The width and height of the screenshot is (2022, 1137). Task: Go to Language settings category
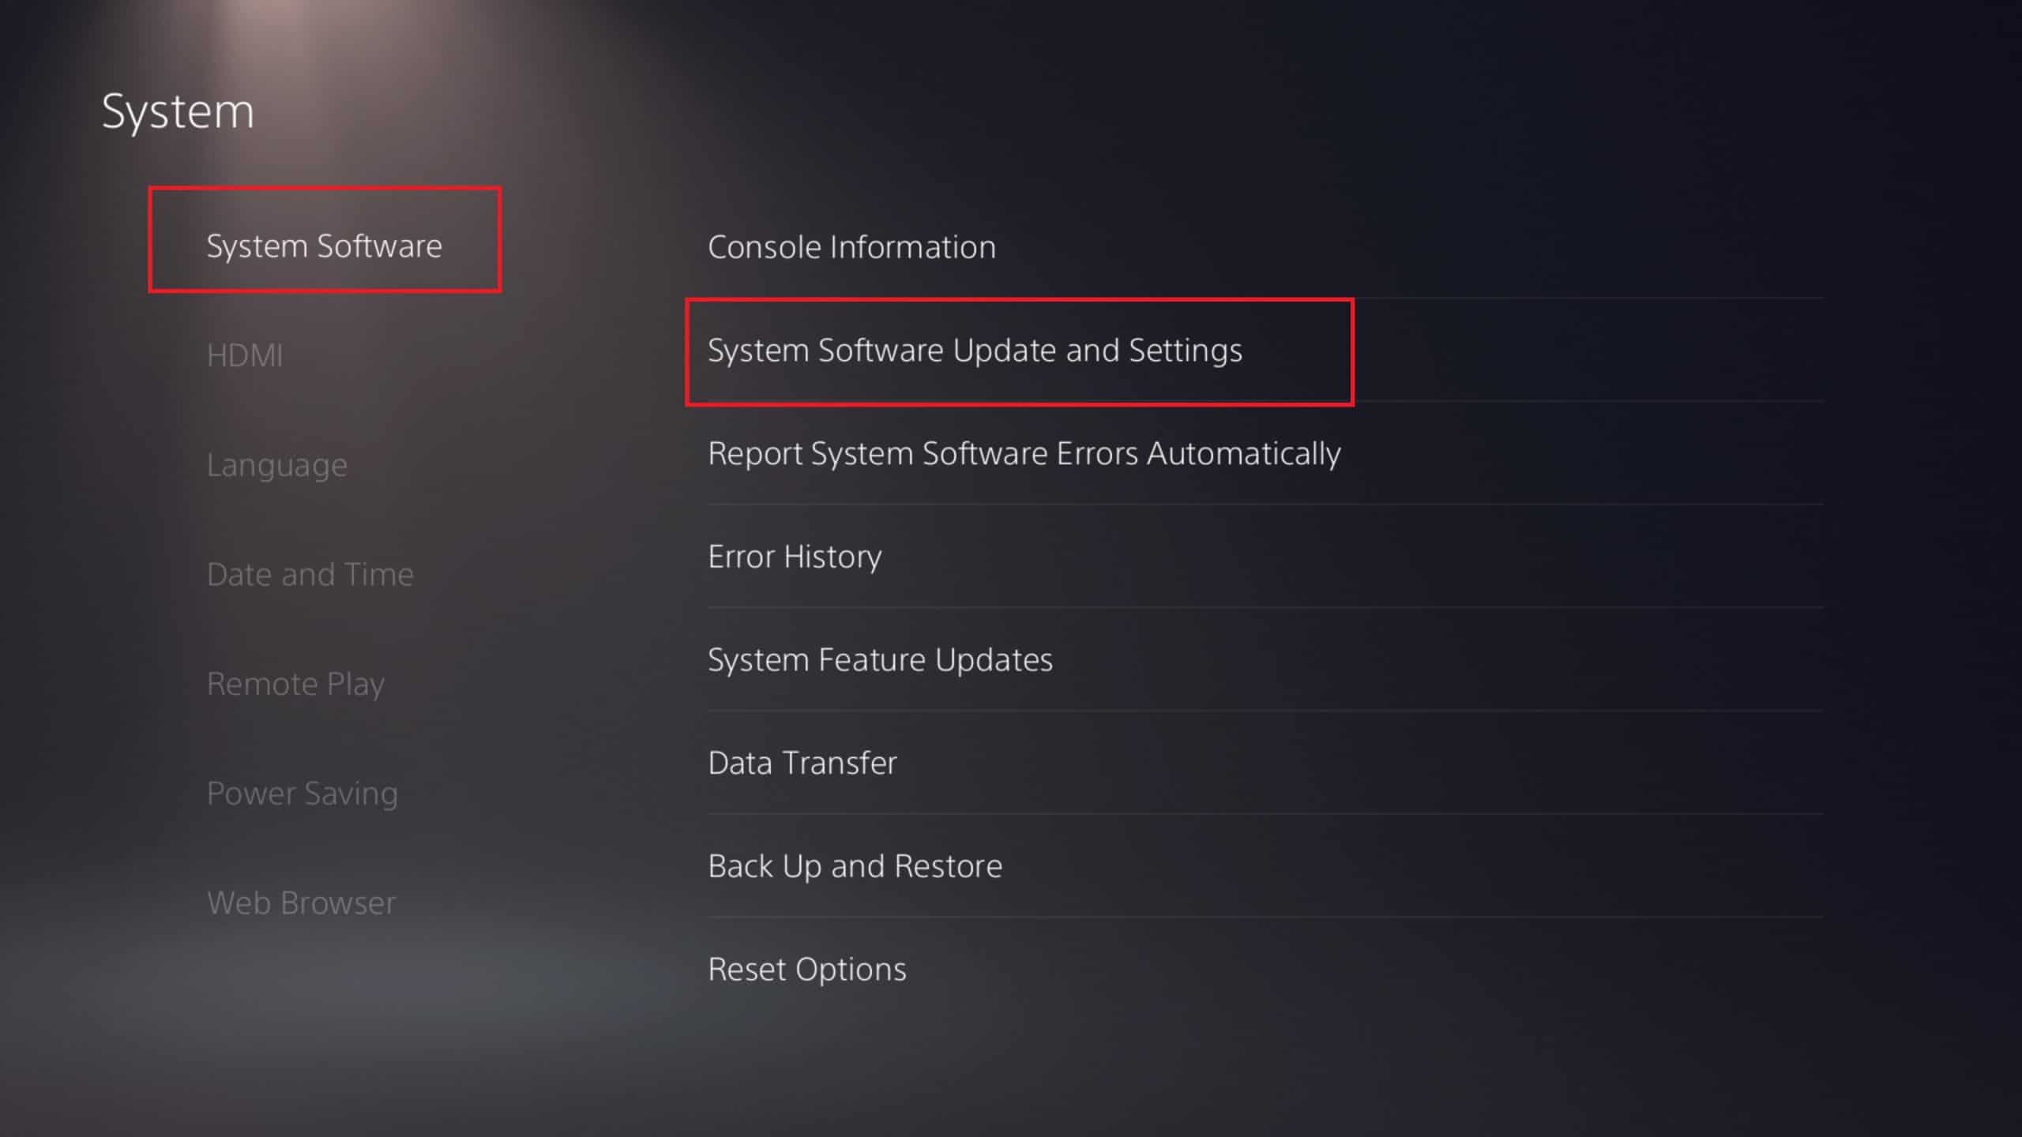276,465
